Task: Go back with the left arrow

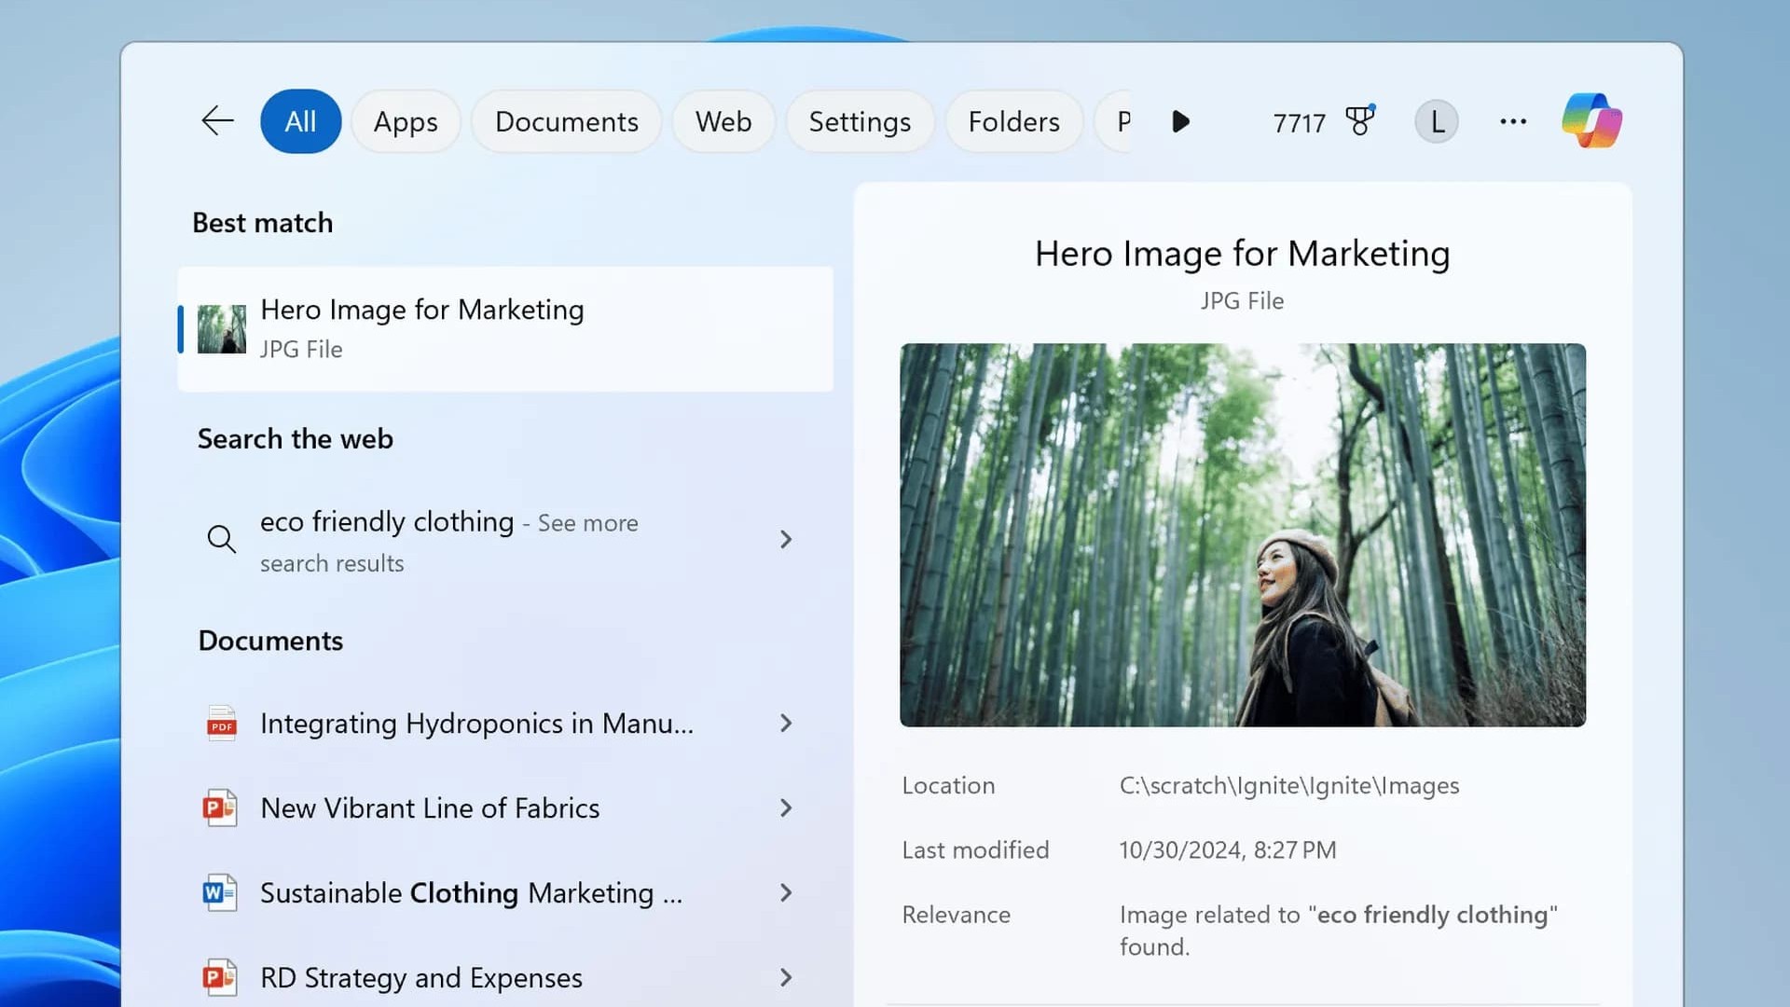Action: pos(217,121)
